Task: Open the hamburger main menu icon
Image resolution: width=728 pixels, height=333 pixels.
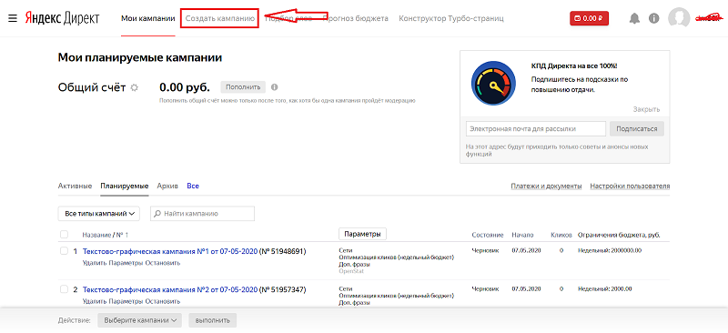Action: coord(13,18)
